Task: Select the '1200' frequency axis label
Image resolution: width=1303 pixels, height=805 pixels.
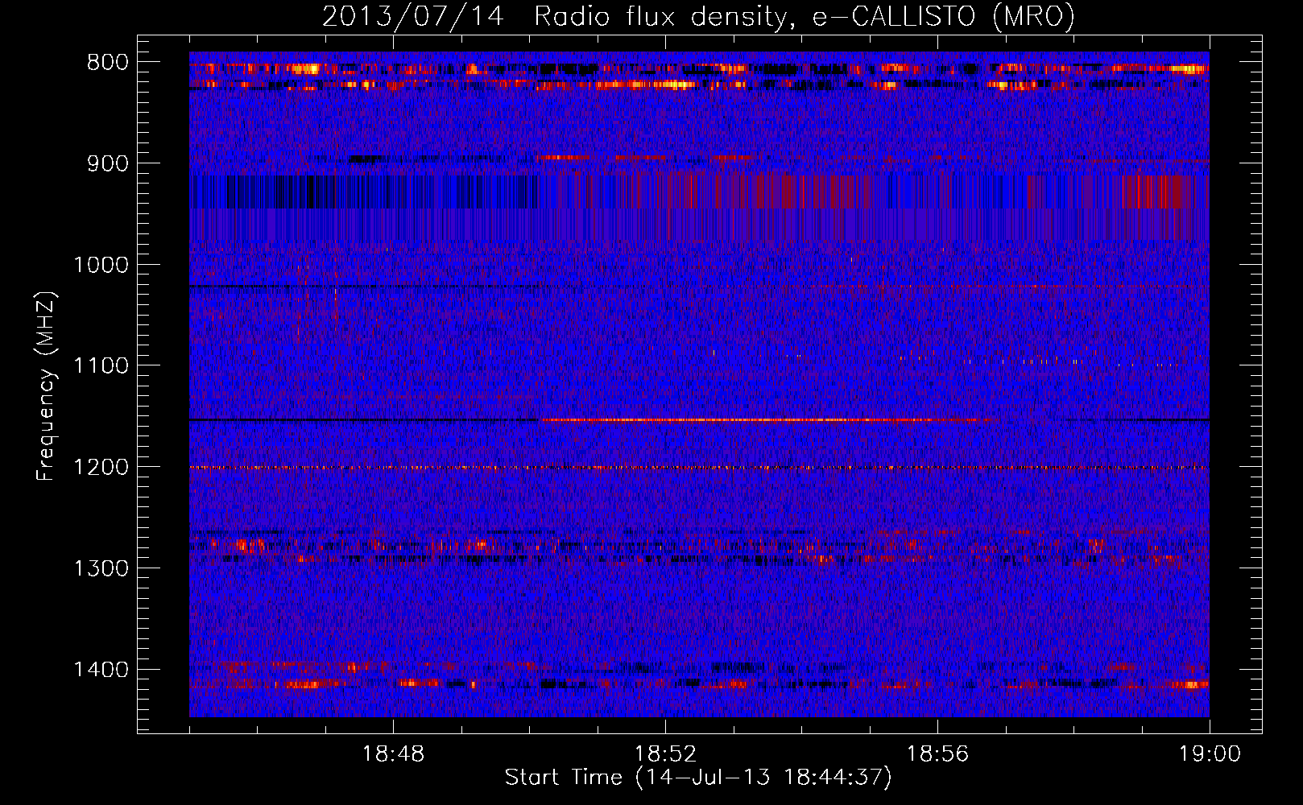Action: coord(101,468)
